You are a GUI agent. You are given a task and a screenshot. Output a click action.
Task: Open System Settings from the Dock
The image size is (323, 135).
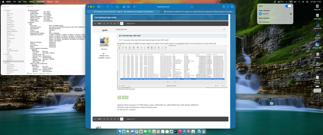(189, 131)
